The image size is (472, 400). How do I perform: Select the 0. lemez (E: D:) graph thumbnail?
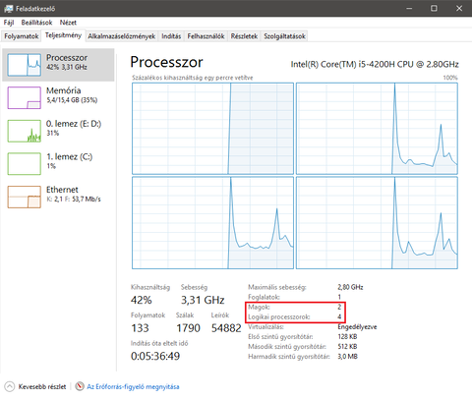[x=25, y=131]
